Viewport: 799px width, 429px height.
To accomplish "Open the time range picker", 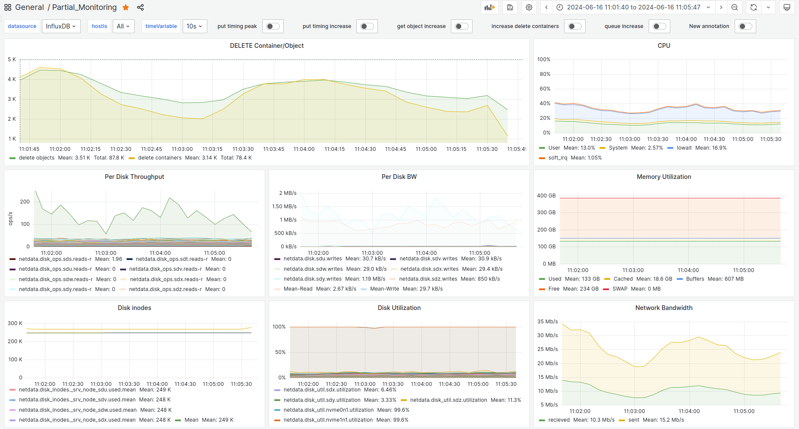I will (x=633, y=7).
